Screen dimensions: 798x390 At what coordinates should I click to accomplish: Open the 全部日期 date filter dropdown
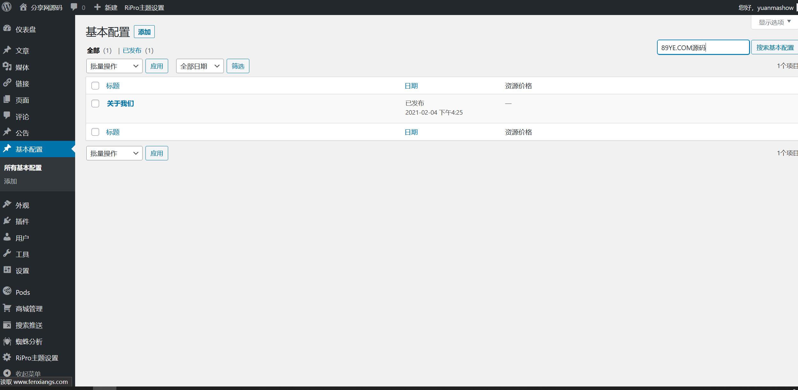[199, 66]
